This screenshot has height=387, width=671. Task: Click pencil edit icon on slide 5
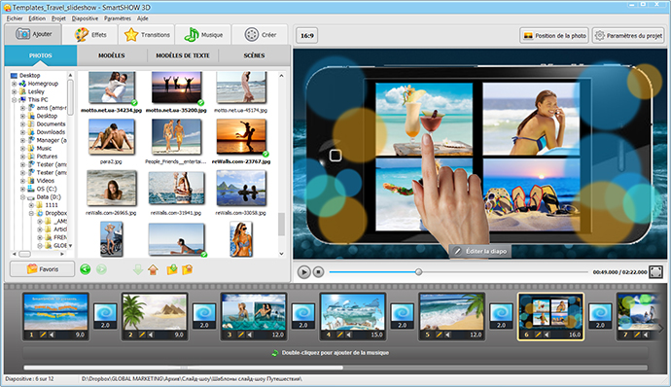point(439,334)
